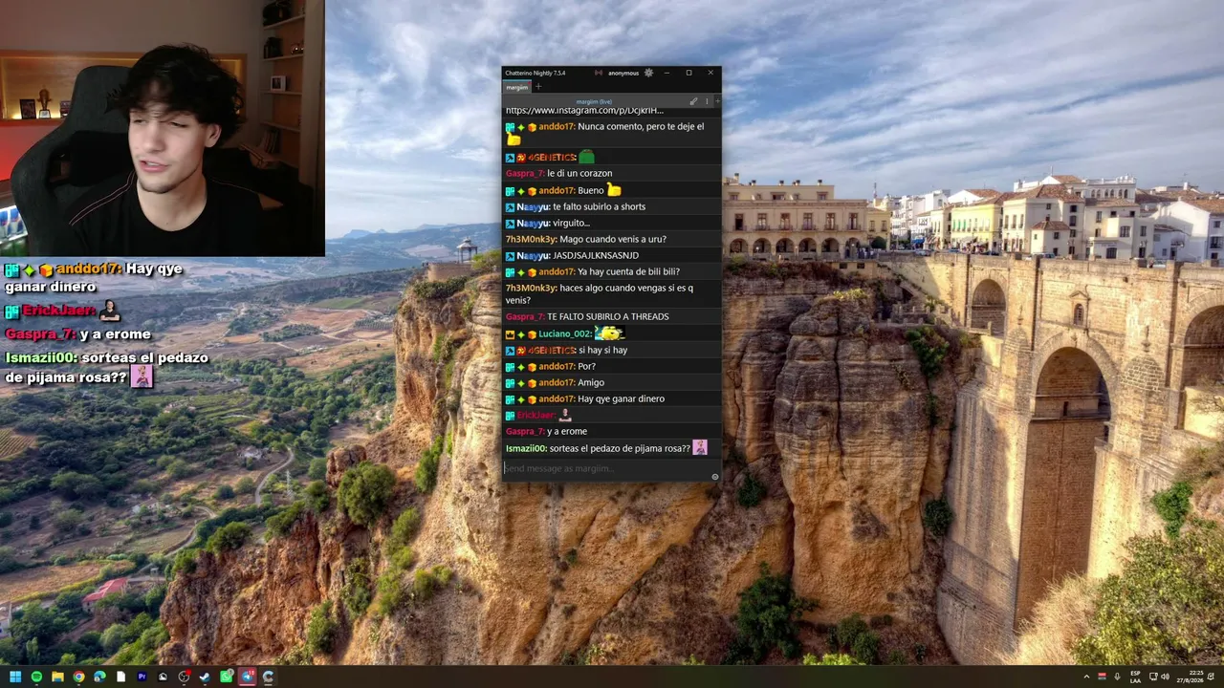1224x688 pixels.
Task: Click the webcam video overlay
Action: pyautogui.click(x=163, y=128)
